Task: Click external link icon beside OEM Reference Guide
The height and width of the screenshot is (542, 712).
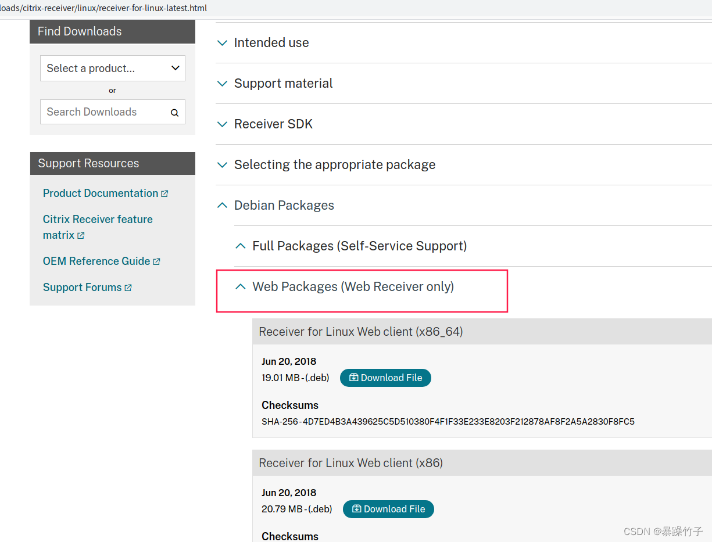Action: tap(156, 262)
